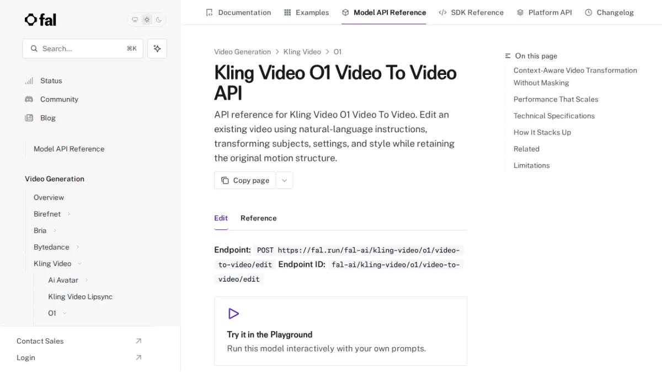The width and height of the screenshot is (662, 372).
Task: Click Video Generation breadcrumb
Action: pyautogui.click(x=242, y=52)
